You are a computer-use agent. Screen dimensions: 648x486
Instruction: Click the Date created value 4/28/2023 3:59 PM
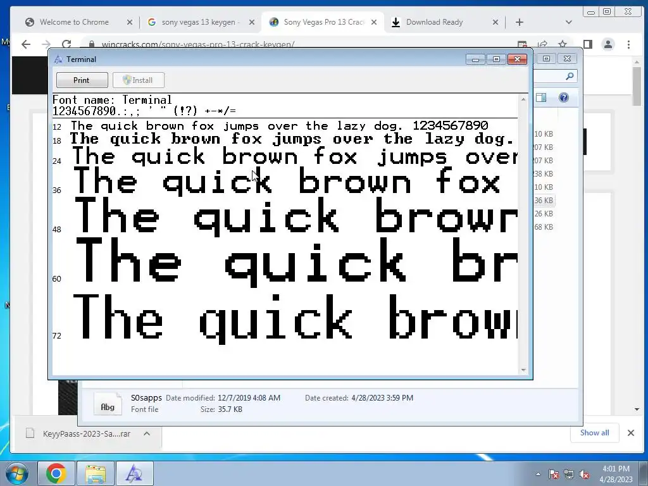382,397
